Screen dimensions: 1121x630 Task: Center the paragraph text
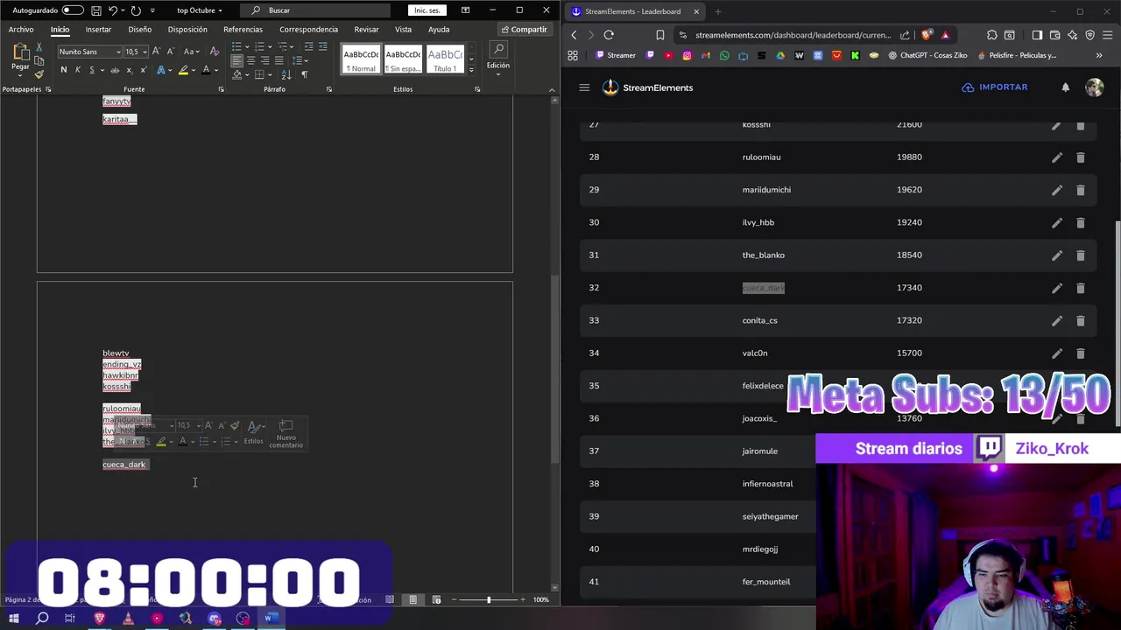(x=250, y=60)
